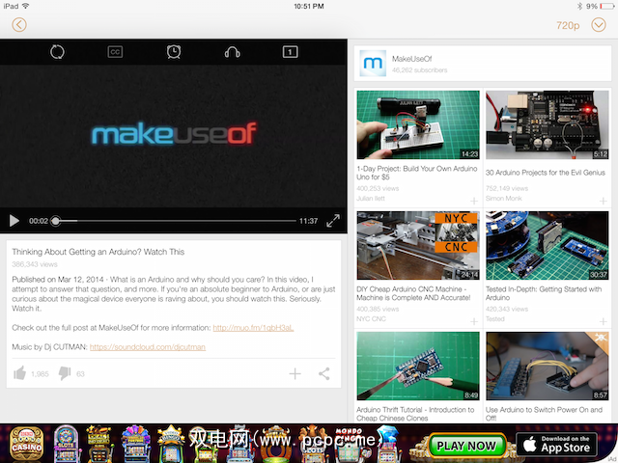Add current video with the plus icon
The width and height of the screenshot is (618, 463).
pyautogui.click(x=295, y=373)
